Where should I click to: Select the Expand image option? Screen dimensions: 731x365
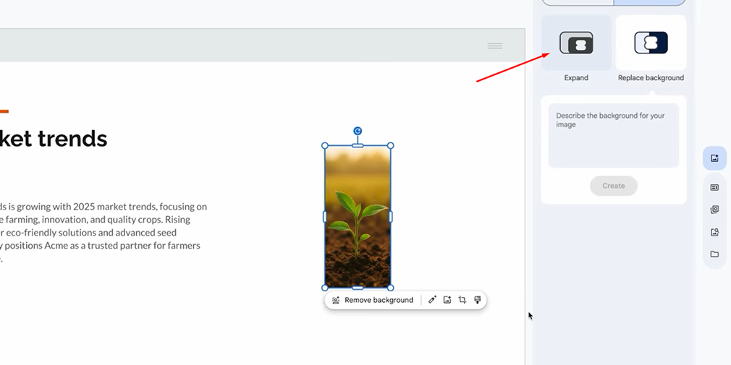pyautogui.click(x=576, y=43)
